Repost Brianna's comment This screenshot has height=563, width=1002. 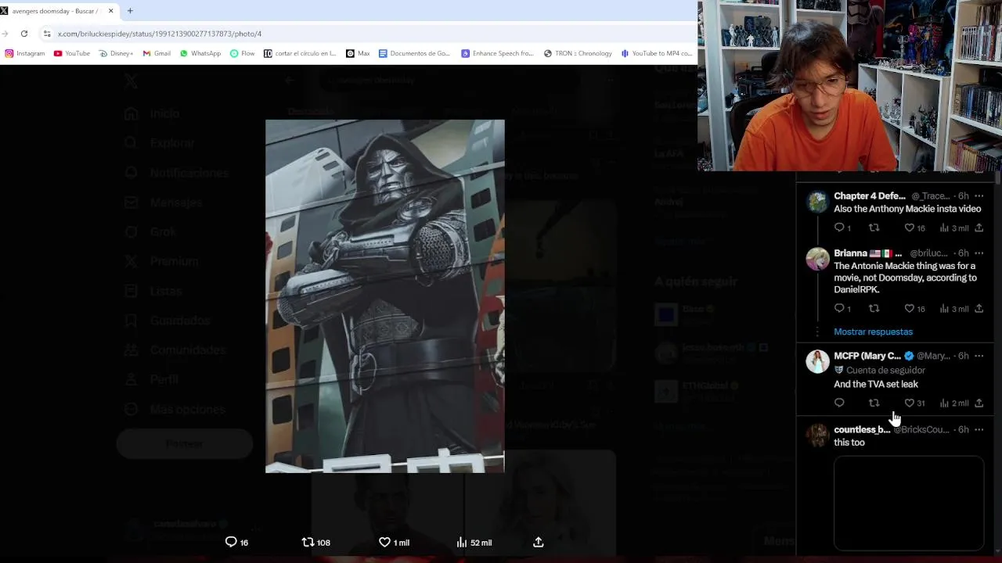pyautogui.click(x=874, y=308)
